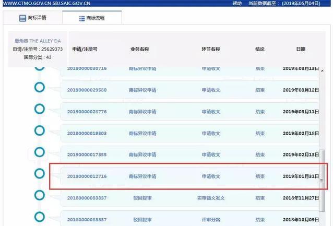This screenshot has width=333, height=226.
Task: Click timeline circle for 2019年03月11日 row
Action: 40,109
